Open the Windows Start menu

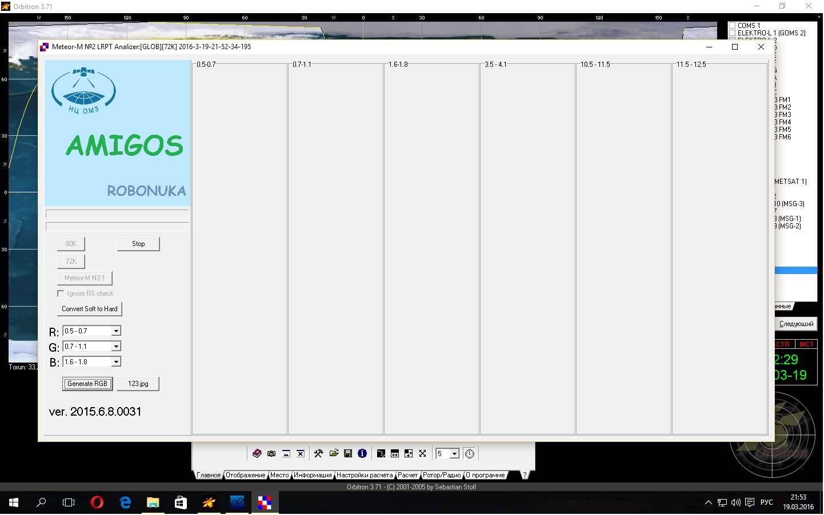[x=14, y=503]
